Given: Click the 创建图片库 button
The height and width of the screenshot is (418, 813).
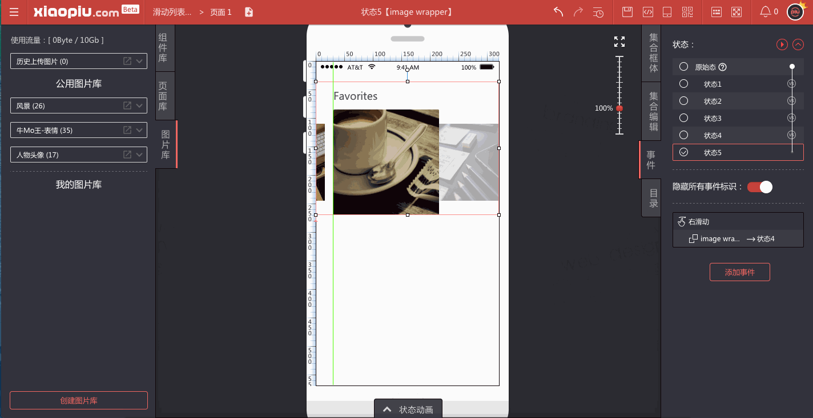Looking at the screenshot, I should point(79,400).
